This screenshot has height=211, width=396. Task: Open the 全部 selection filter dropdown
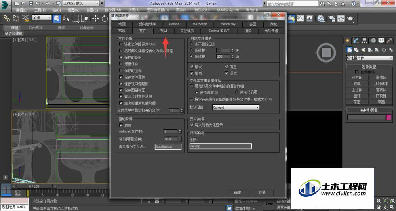pyautogui.click(x=42, y=17)
